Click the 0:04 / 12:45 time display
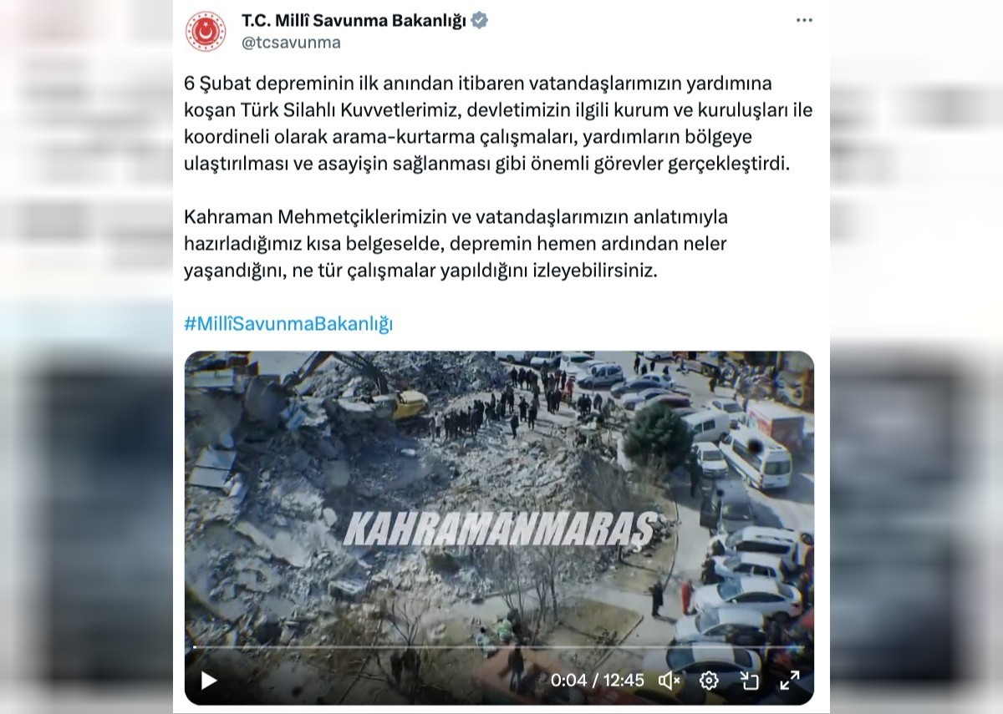This screenshot has width=1003, height=714. 598,681
